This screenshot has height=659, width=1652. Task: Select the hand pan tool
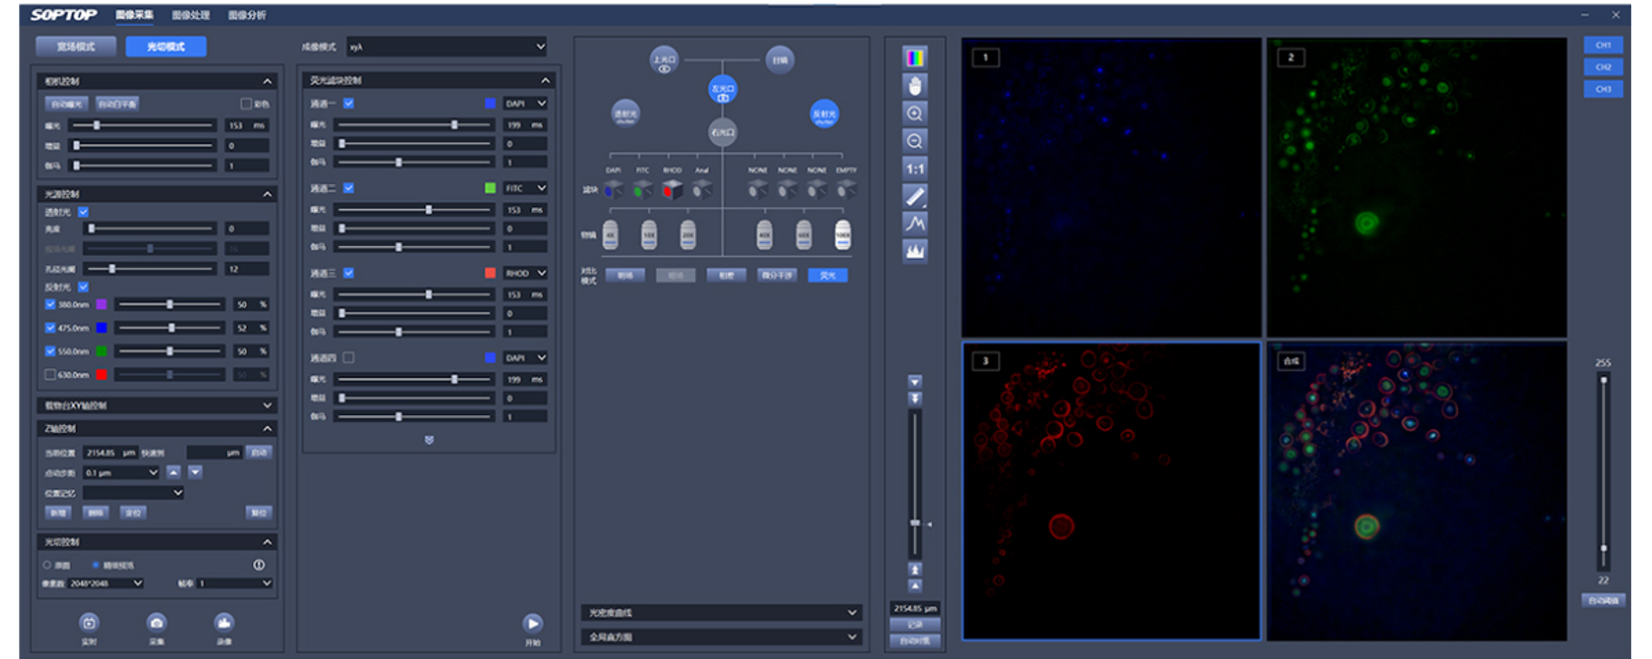[x=914, y=86]
